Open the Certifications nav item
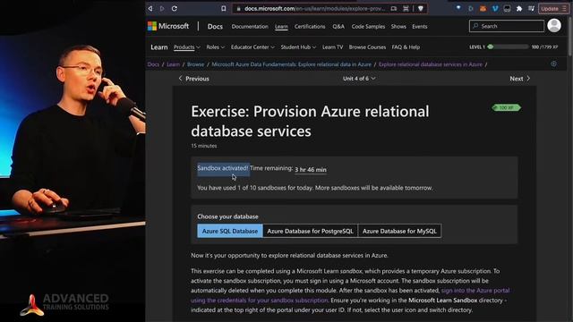The height and width of the screenshot is (322, 573). (x=310, y=26)
